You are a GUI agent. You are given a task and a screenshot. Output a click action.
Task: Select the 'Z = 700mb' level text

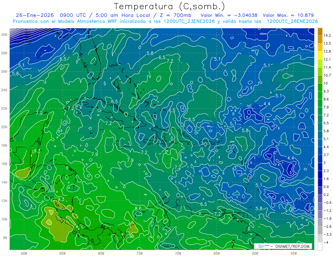tap(174, 15)
